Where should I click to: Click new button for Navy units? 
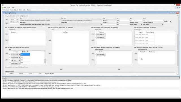coord(50,41)
